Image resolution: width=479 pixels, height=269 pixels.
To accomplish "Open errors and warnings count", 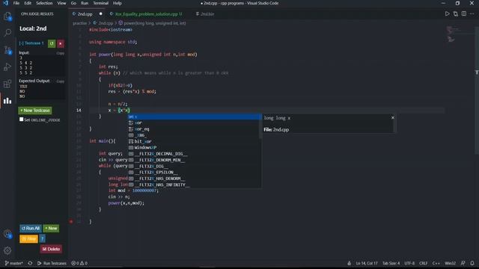I will (x=79, y=263).
